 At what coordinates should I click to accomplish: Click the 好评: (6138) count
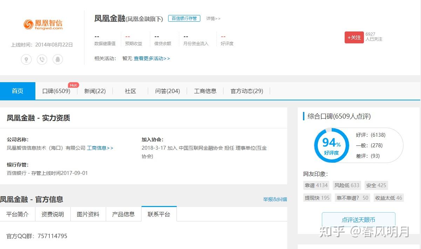(x=371, y=135)
